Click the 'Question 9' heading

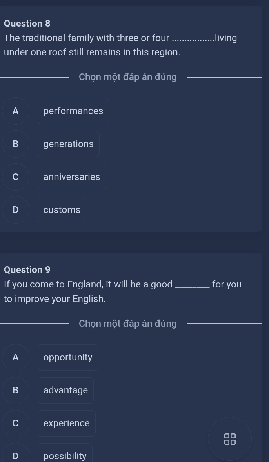[x=27, y=270]
